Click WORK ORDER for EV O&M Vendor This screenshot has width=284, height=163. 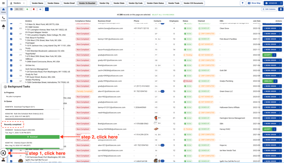(270, 28)
